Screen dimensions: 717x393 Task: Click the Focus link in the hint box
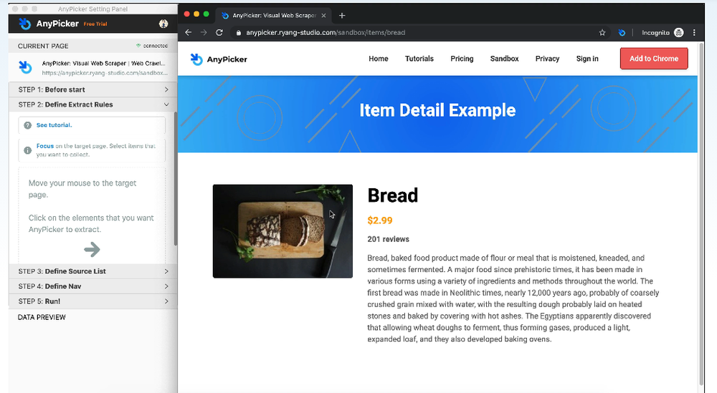(44, 146)
